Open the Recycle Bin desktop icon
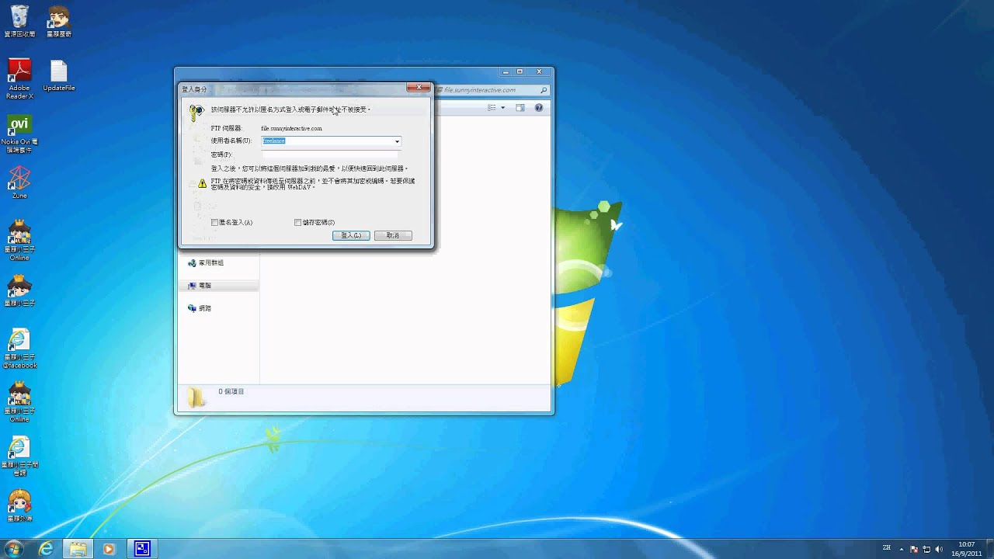This screenshot has height=559, width=994. coord(19,21)
